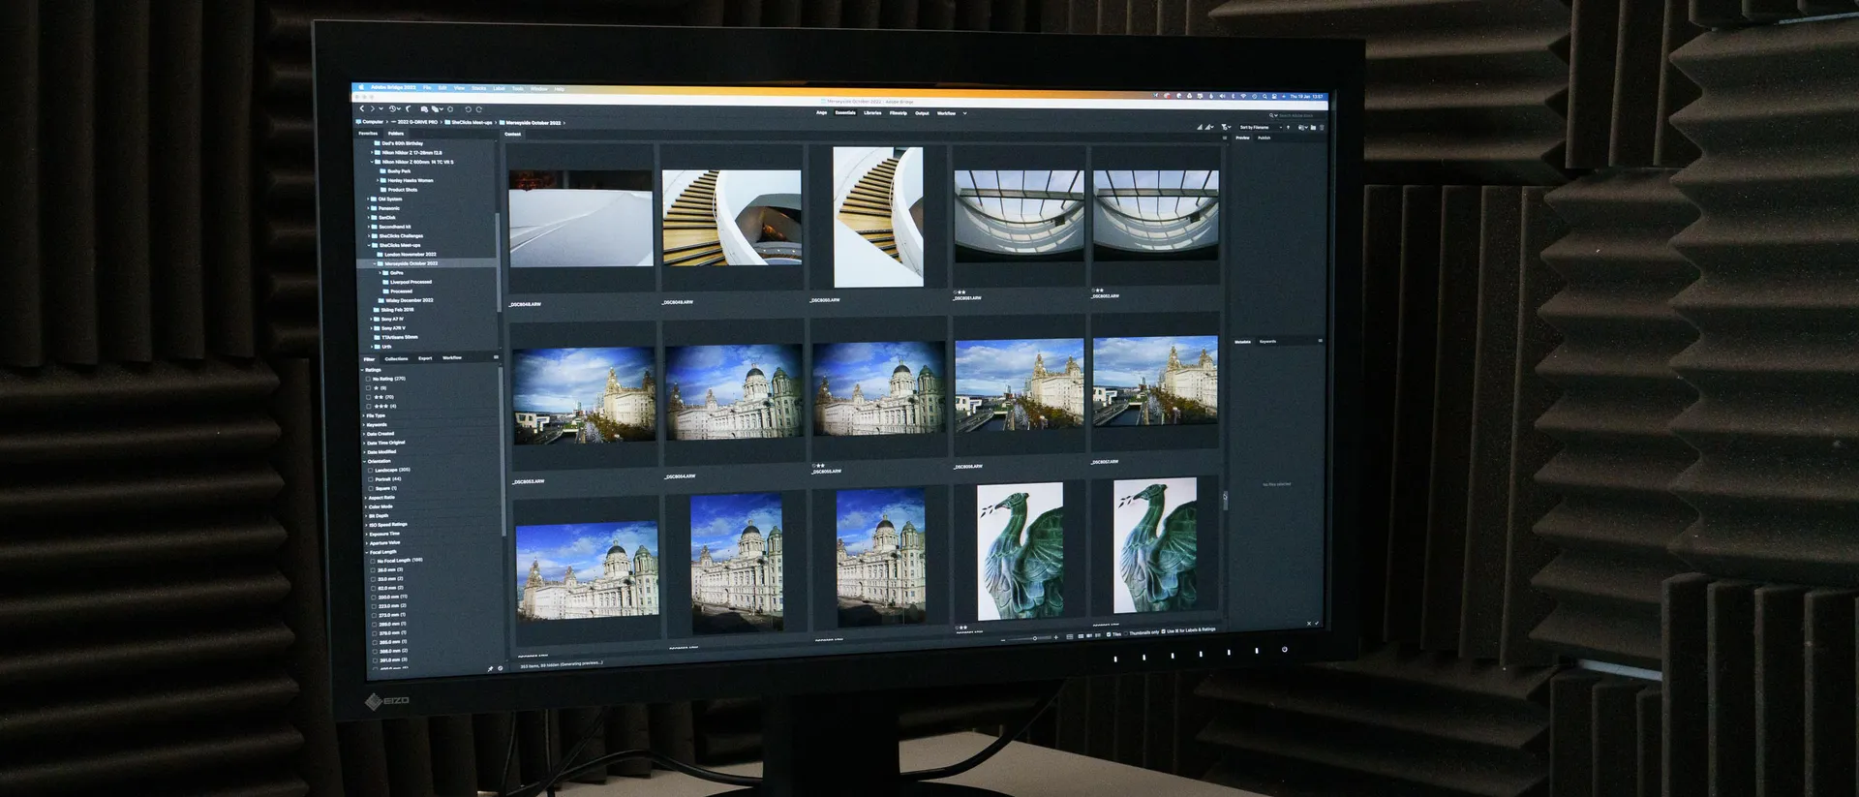The height and width of the screenshot is (797, 1859).
Task: Open the Liverpool Processed folder
Action: tap(411, 283)
